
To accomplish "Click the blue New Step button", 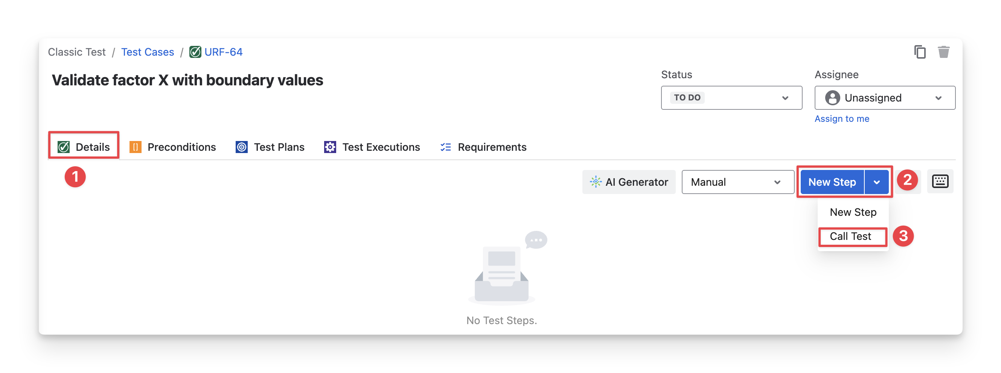I will tap(832, 182).
